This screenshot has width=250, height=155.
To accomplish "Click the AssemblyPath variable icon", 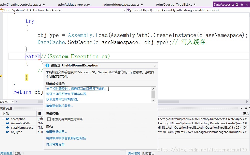I will (x=7, y=123).
